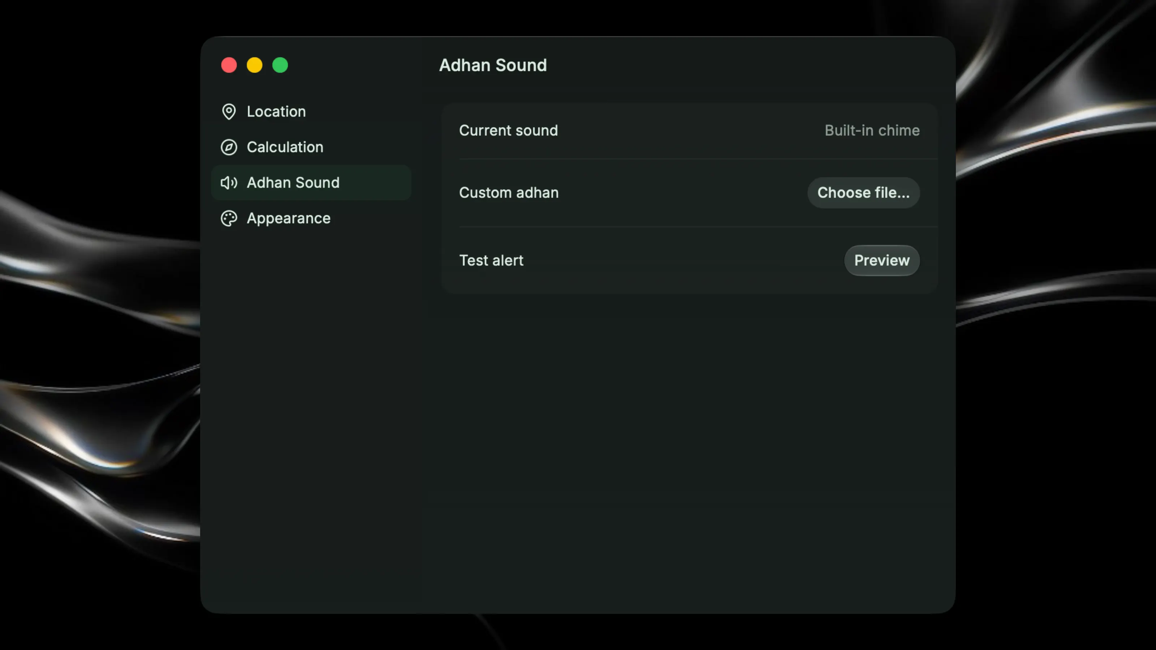Go to the Appearance section

(x=311, y=218)
